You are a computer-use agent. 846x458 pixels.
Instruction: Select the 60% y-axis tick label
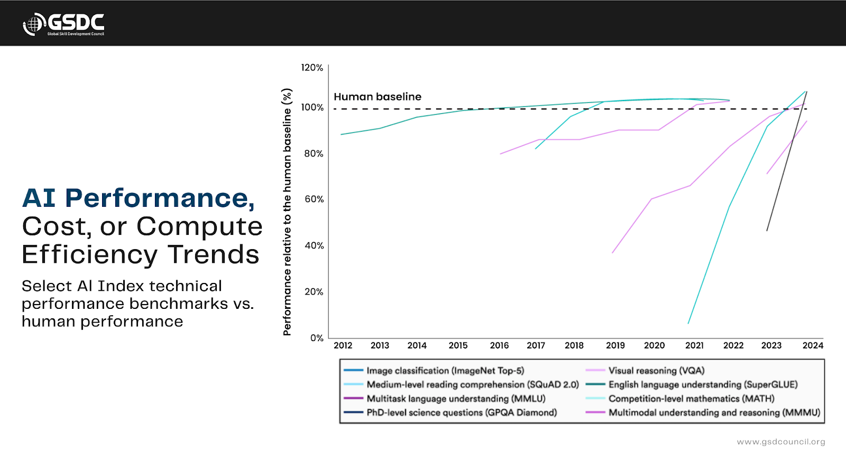click(314, 199)
